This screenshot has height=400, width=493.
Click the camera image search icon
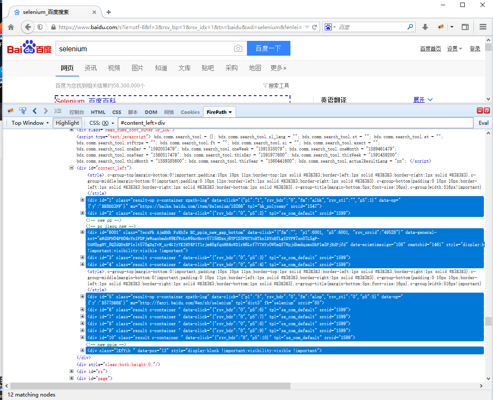(x=238, y=48)
